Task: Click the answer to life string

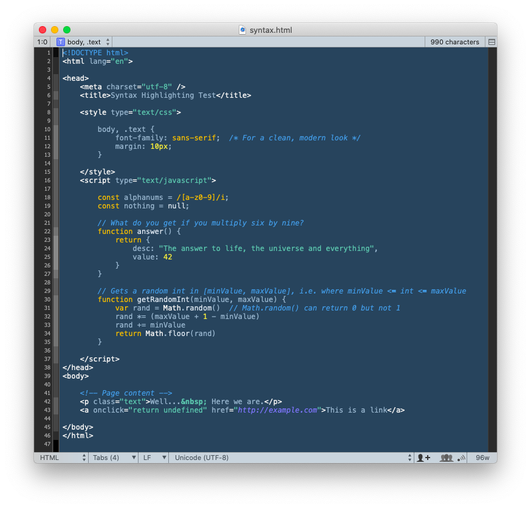Action: click(266, 249)
